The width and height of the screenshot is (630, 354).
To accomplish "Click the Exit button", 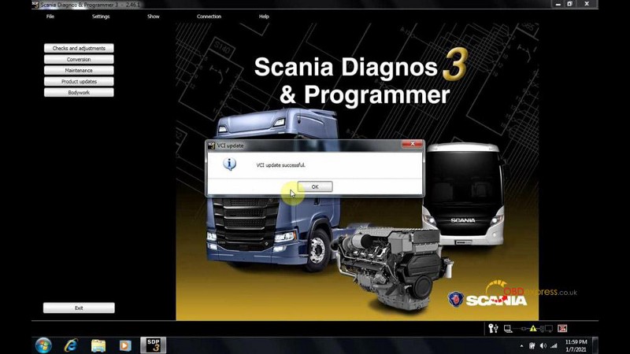I will click(x=79, y=308).
